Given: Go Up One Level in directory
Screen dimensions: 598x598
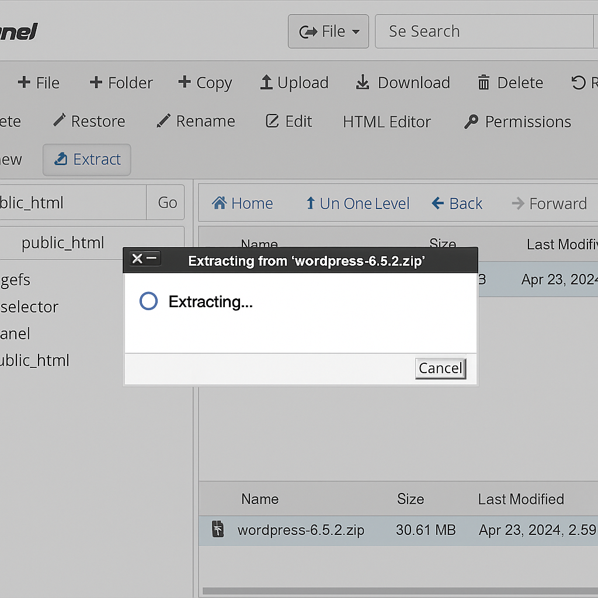Looking at the screenshot, I should (358, 203).
